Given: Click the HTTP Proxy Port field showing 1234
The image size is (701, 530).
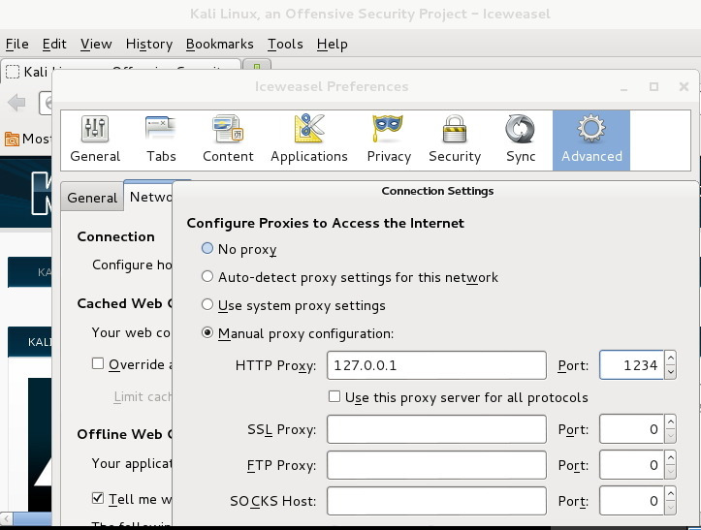Looking at the screenshot, I should click(x=631, y=365).
